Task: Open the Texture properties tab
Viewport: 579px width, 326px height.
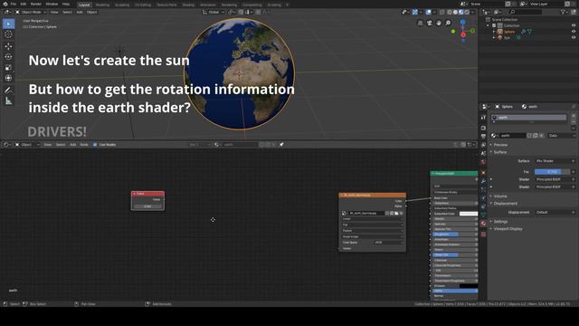Action: click(x=483, y=234)
